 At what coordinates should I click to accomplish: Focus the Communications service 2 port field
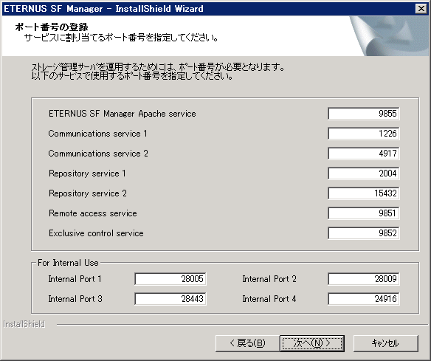pyautogui.click(x=363, y=154)
